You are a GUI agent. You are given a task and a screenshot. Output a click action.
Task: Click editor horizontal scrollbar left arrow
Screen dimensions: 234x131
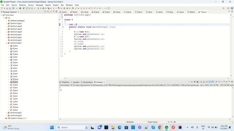pos(65,78)
